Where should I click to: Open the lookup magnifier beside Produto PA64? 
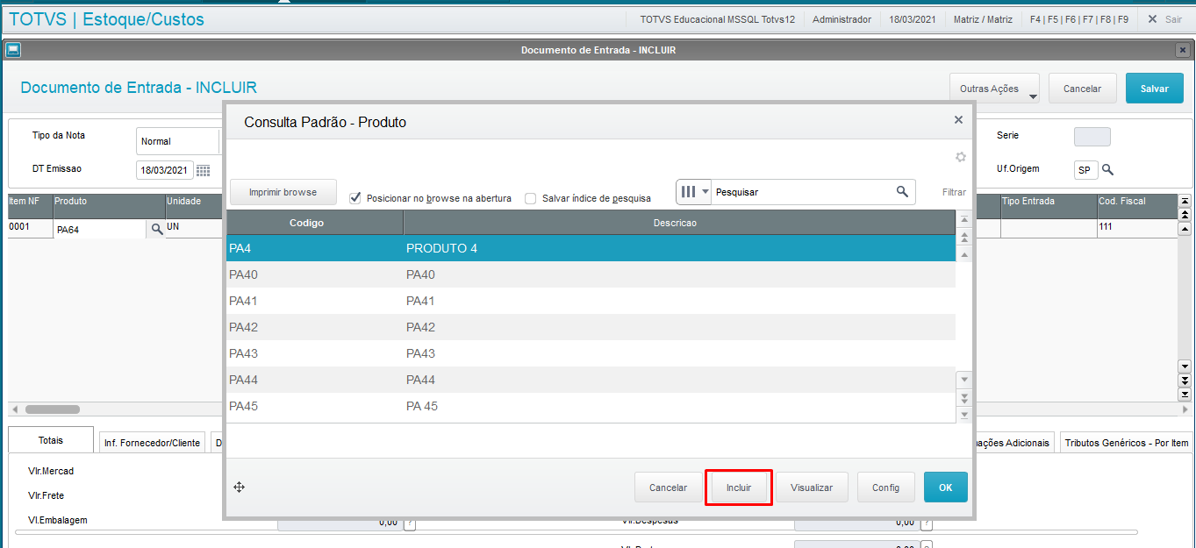157,229
